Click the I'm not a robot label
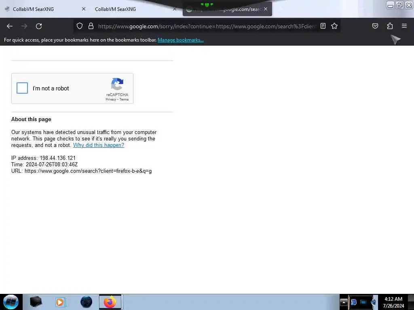The width and height of the screenshot is (414, 310). tap(51, 88)
